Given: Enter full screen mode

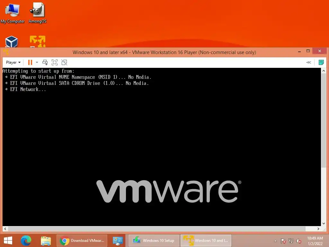Looking at the screenshot, I should [55, 62].
